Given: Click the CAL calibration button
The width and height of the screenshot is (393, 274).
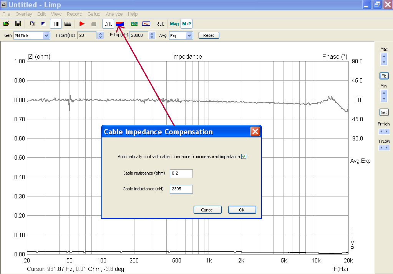Looking at the screenshot, I should click(108, 24).
